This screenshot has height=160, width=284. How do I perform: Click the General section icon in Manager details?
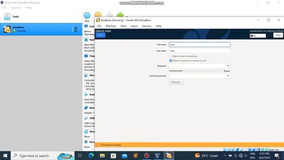click(86, 26)
